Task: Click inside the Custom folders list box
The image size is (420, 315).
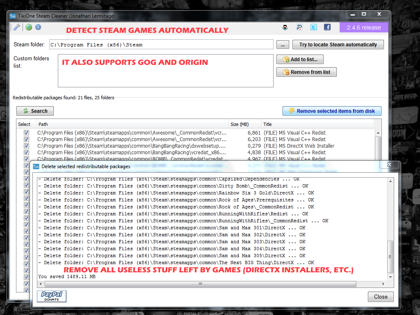Action: [x=166, y=71]
